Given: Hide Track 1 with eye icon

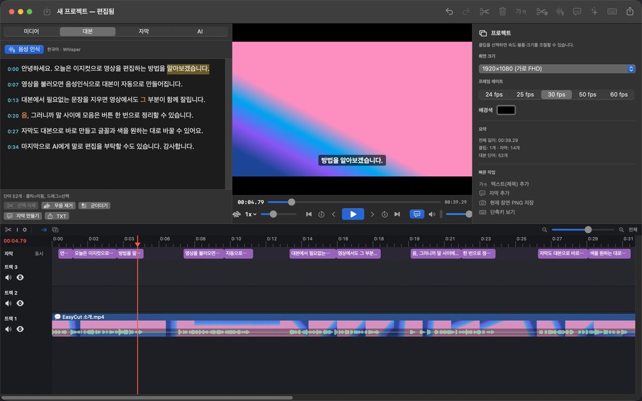Looking at the screenshot, I should 20,329.
